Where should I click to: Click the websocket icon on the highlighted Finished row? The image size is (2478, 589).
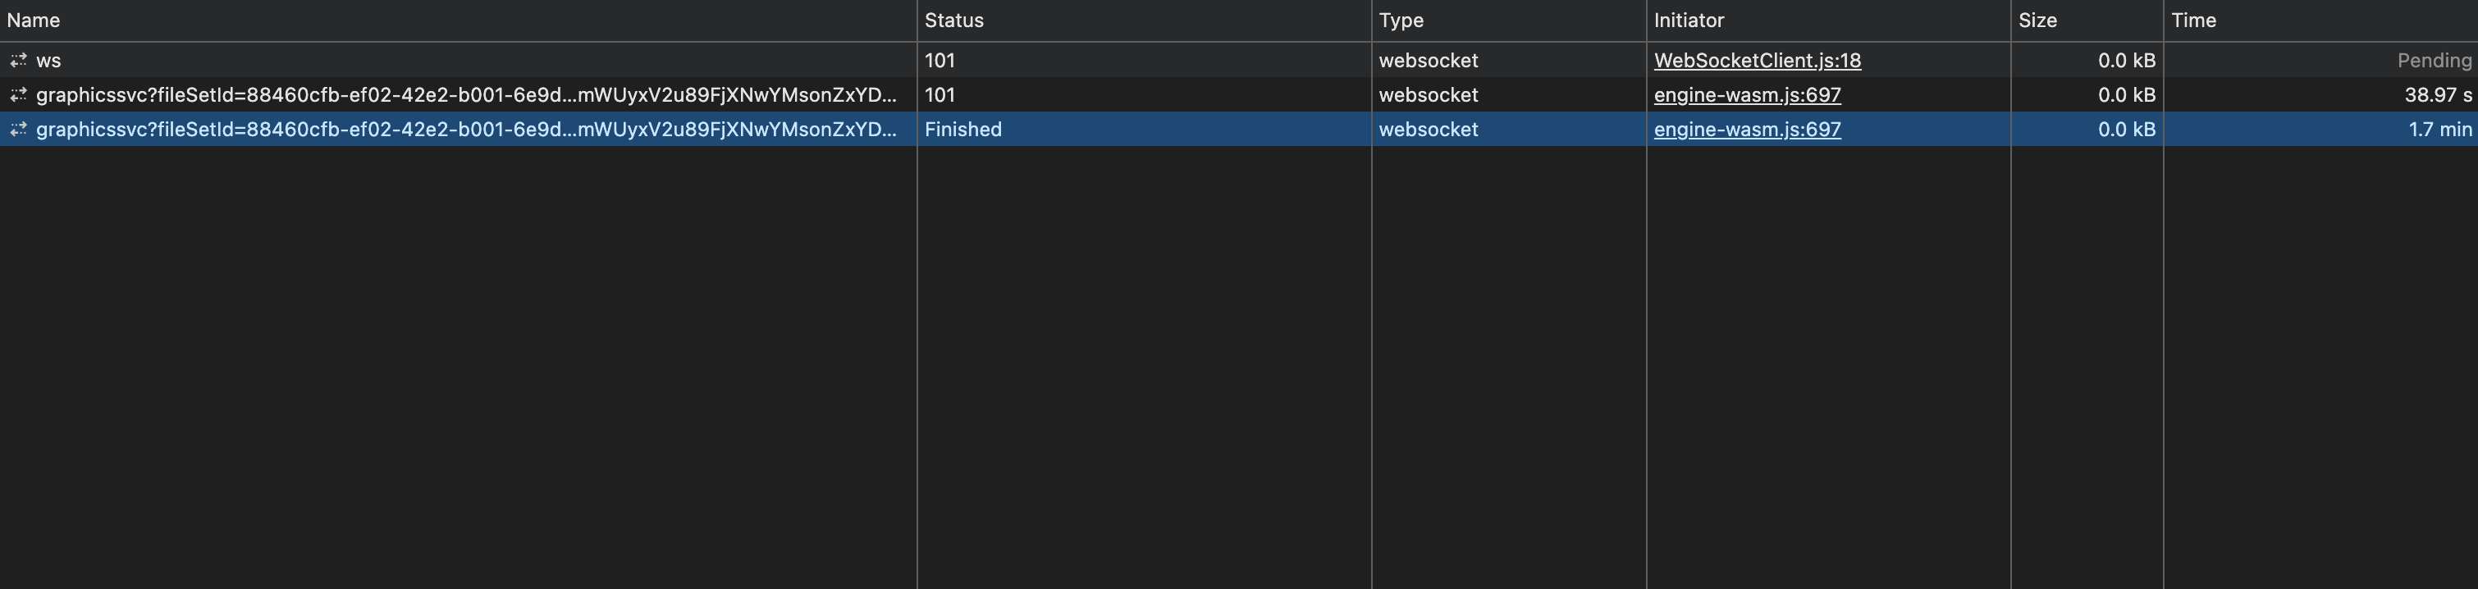click(x=18, y=130)
